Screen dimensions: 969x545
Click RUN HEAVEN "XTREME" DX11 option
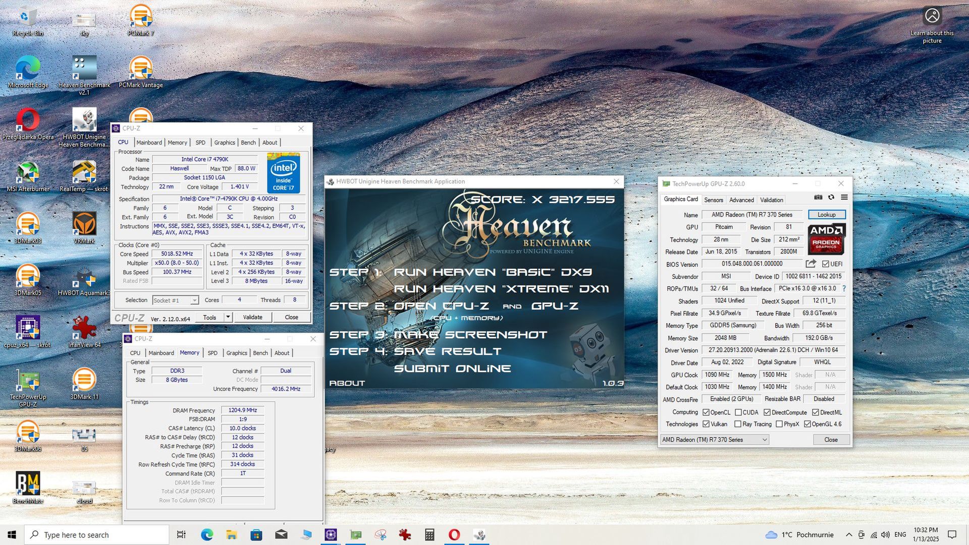(501, 289)
